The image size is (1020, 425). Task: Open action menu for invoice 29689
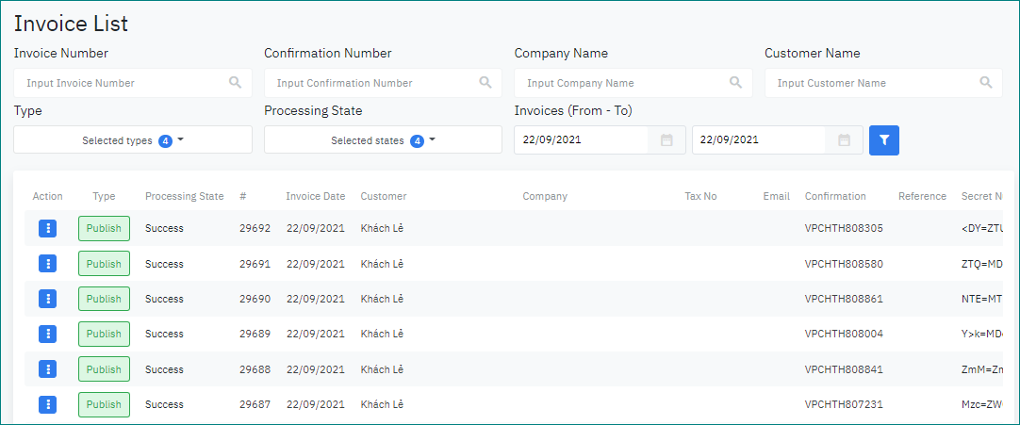(x=48, y=334)
